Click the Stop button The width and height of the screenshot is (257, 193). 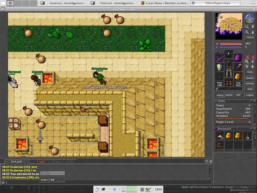click(x=250, y=72)
